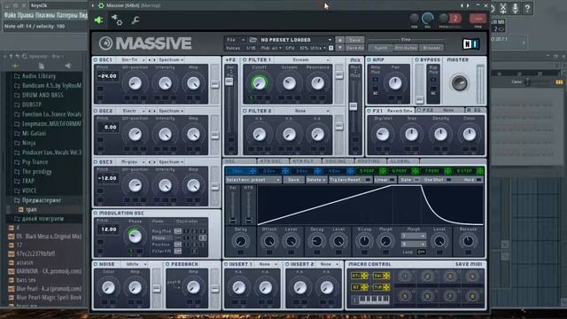
Task: Click Save MIDI in Macro Control
Action: point(469,264)
